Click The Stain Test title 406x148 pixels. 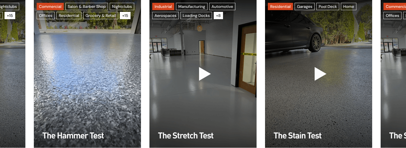(x=297, y=136)
